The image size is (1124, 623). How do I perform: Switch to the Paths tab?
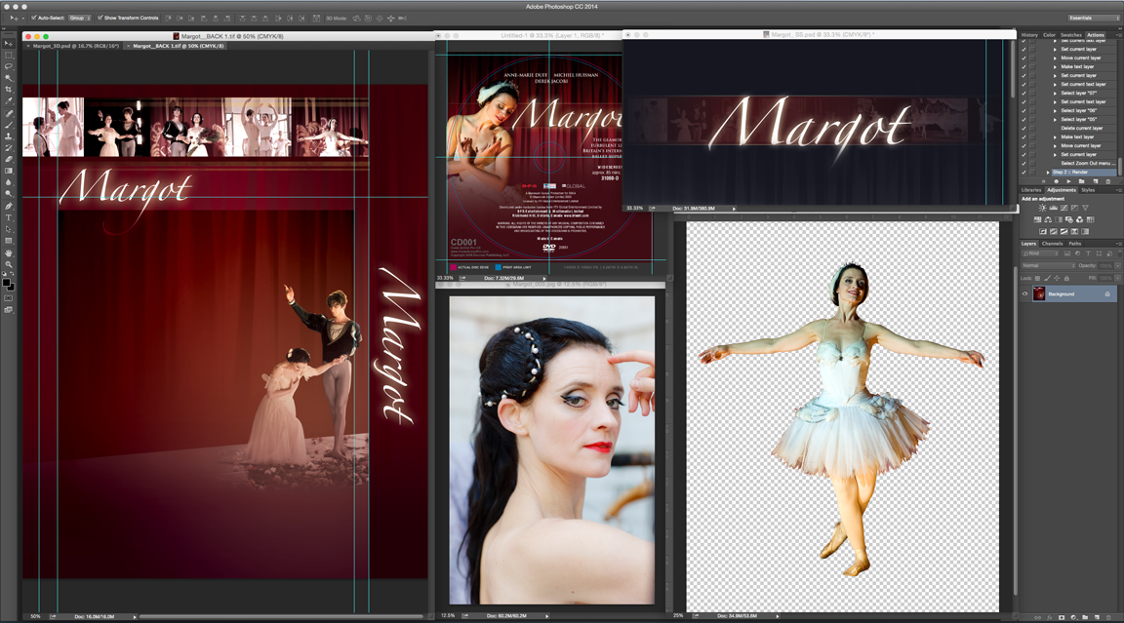[1074, 244]
